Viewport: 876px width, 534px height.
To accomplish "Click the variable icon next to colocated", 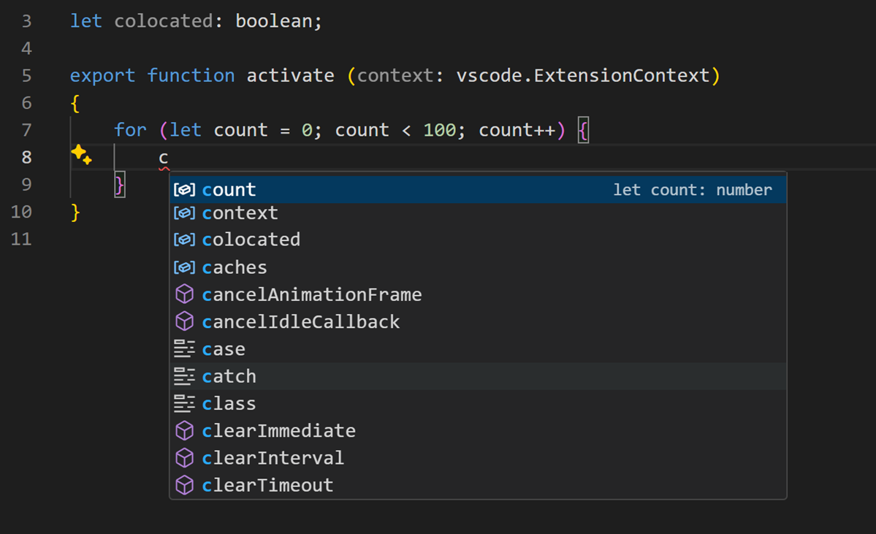I will click(184, 240).
